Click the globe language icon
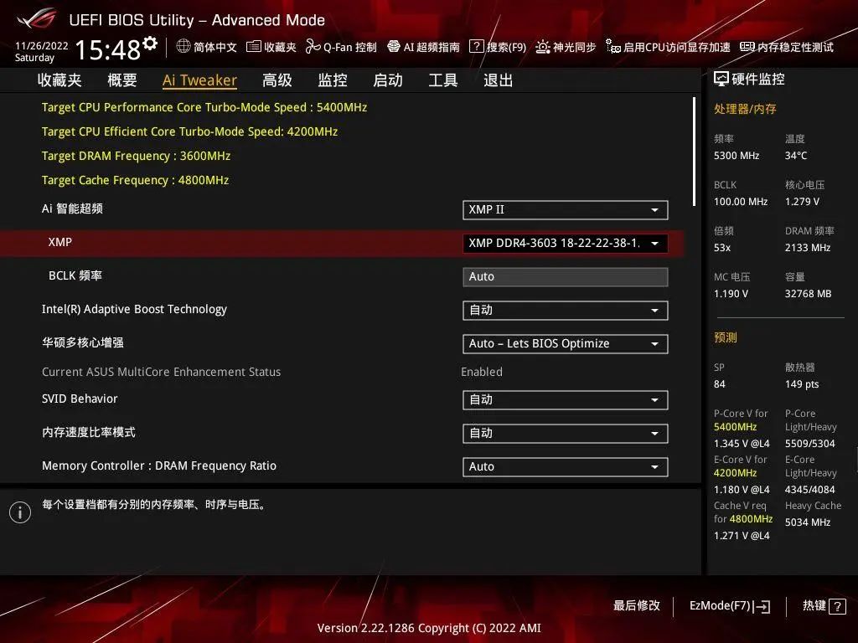 183,47
